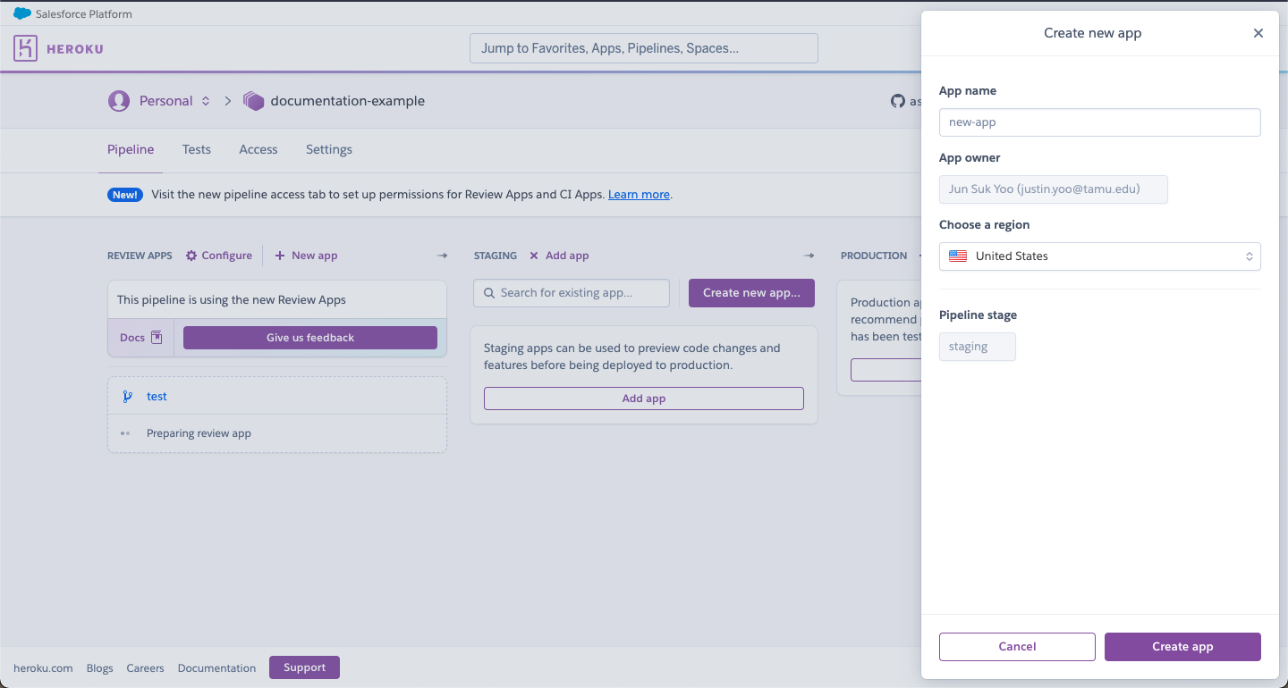Click the test branch icon
1288x688 pixels.
(x=128, y=397)
